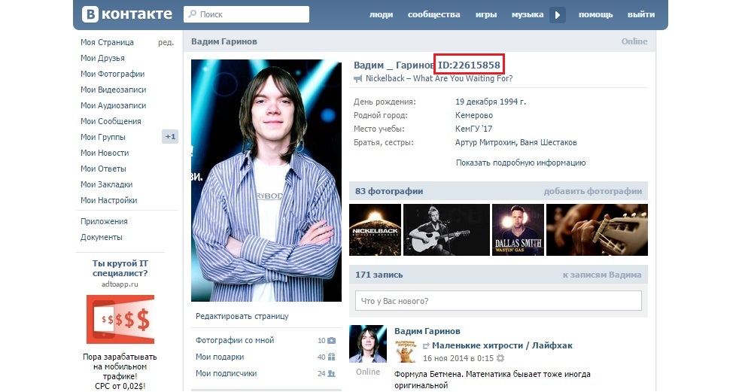Click the Редактировать страницу link

pyautogui.click(x=242, y=316)
